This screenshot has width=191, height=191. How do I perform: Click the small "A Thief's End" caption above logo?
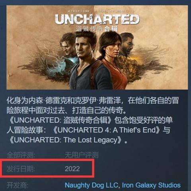pos(78,11)
